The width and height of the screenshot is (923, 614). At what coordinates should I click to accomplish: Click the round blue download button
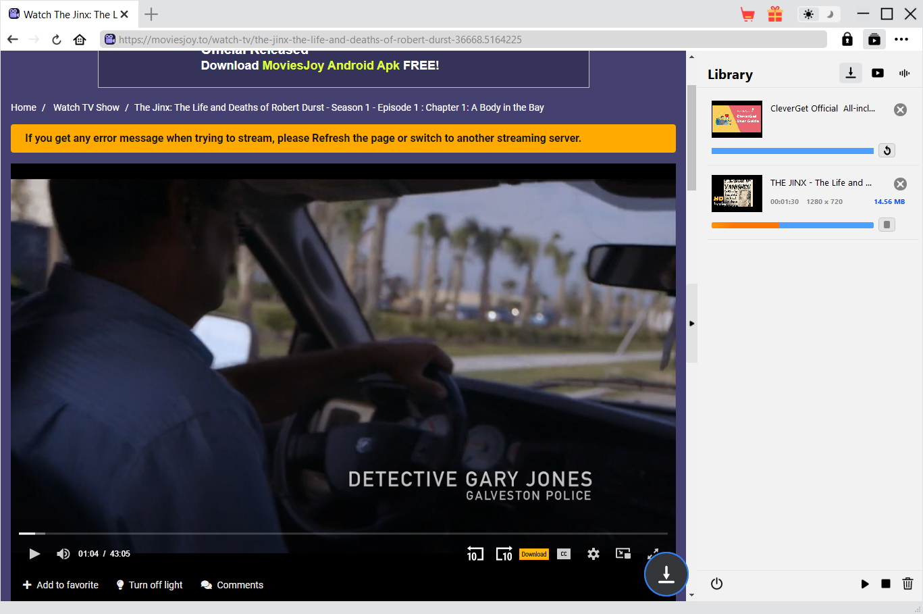tap(666, 574)
